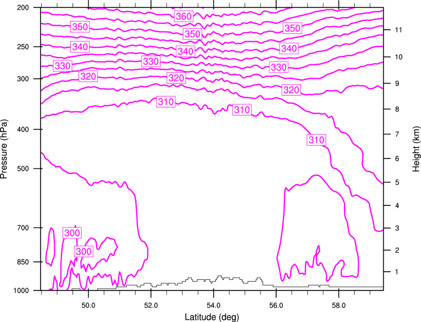The height and width of the screenshot is (322, 421).
Task: Click the 10 km height tick label
Action: point(399,57)
